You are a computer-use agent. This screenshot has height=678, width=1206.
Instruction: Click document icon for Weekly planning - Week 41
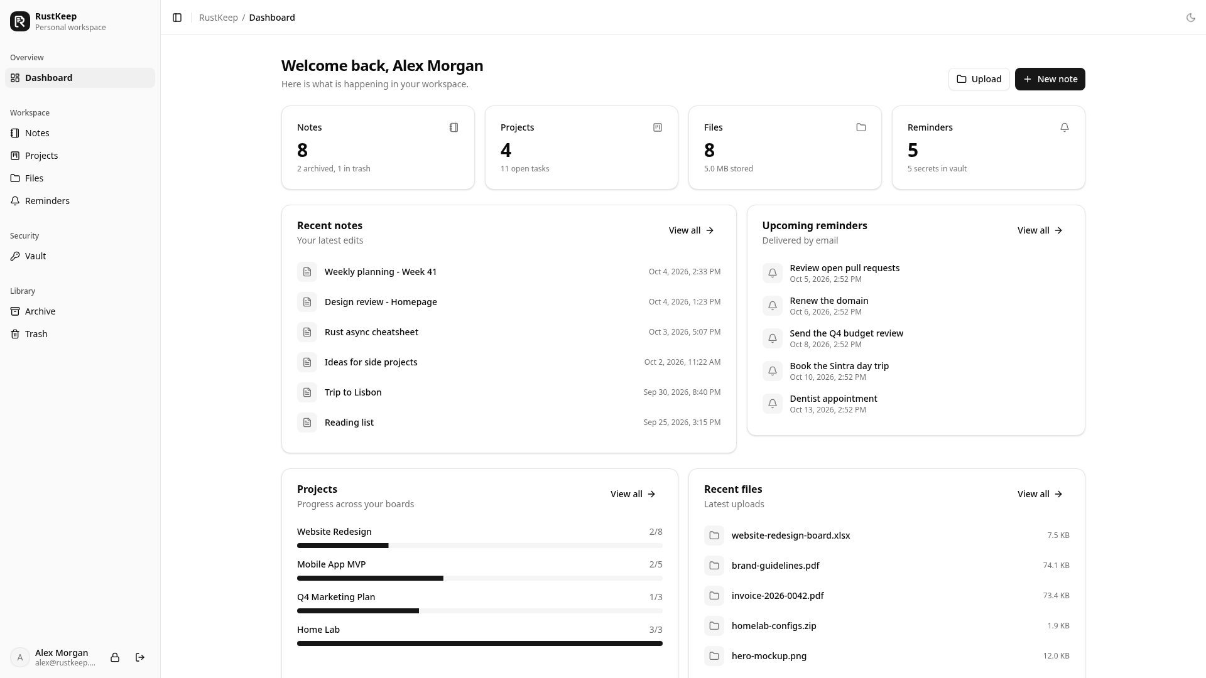307,272
